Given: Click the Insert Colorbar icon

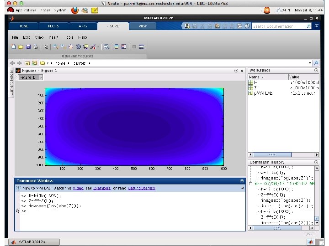Looking at the screenshot, I should pyautogui.click(x=117, y=46).
